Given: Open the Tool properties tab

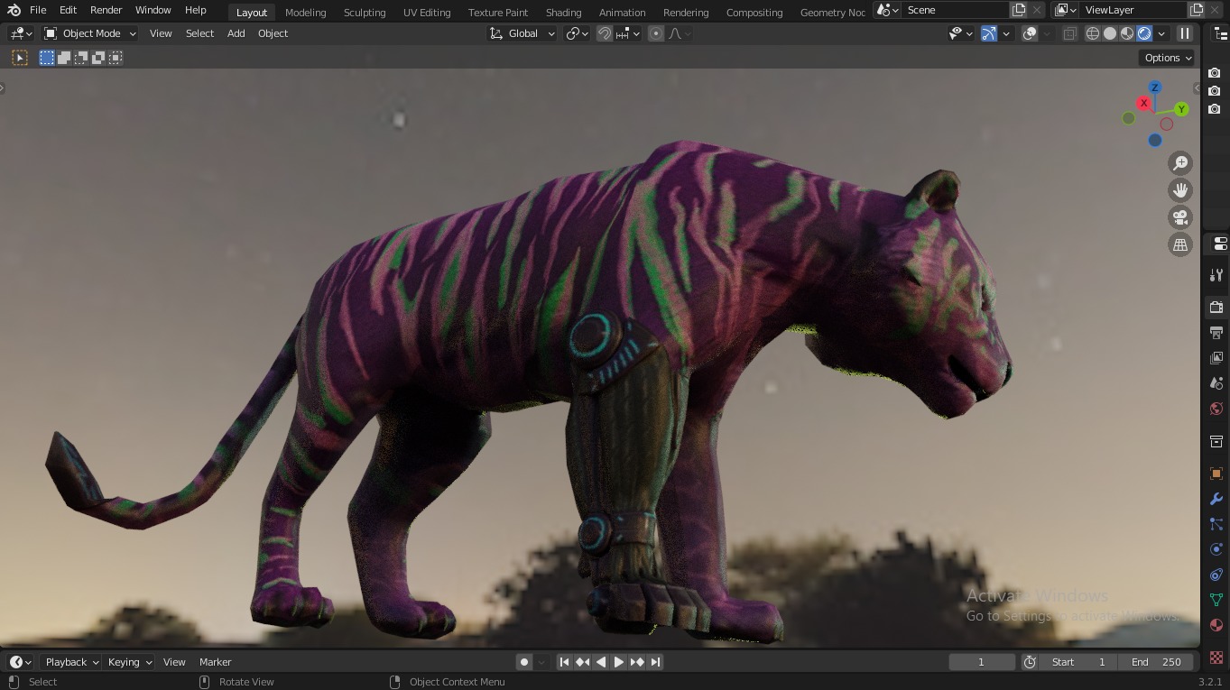Looking at the screenshot, I should click(1216, 275).
